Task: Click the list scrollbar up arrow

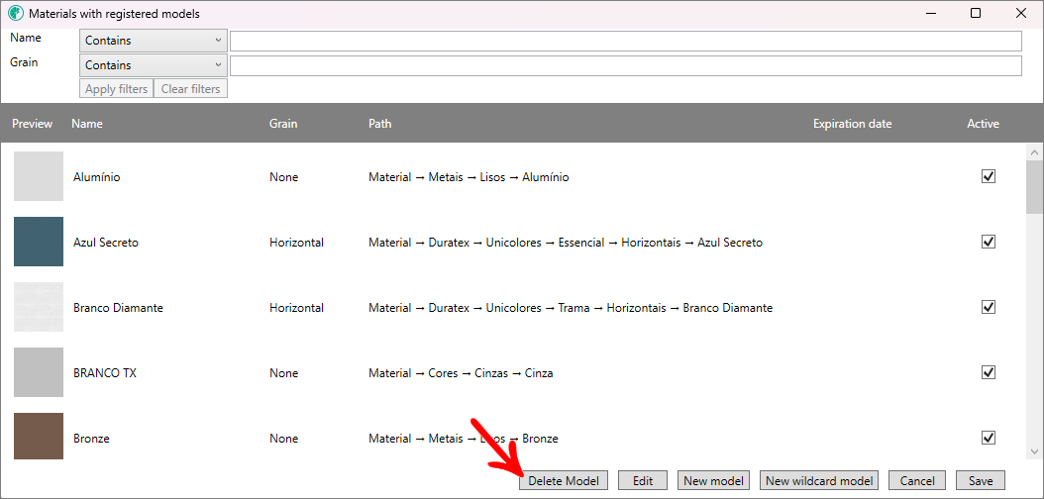Action: [1034, 153]
